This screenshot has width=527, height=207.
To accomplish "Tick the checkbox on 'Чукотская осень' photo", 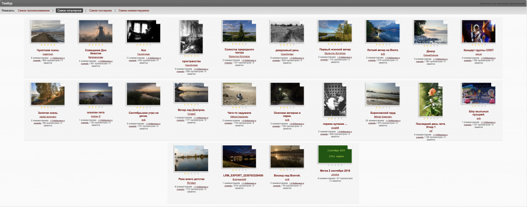I will coord(62,22).
